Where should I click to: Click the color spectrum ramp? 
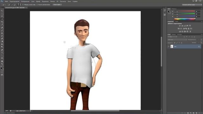[x=185, y=19]
